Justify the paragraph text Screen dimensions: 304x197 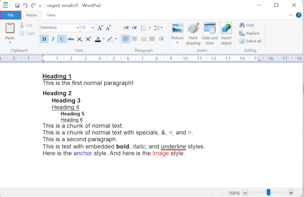coord(152,39)
